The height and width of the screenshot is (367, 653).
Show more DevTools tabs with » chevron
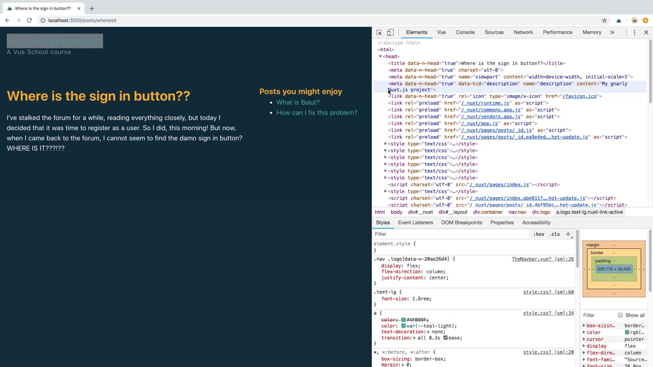(612, 32)
